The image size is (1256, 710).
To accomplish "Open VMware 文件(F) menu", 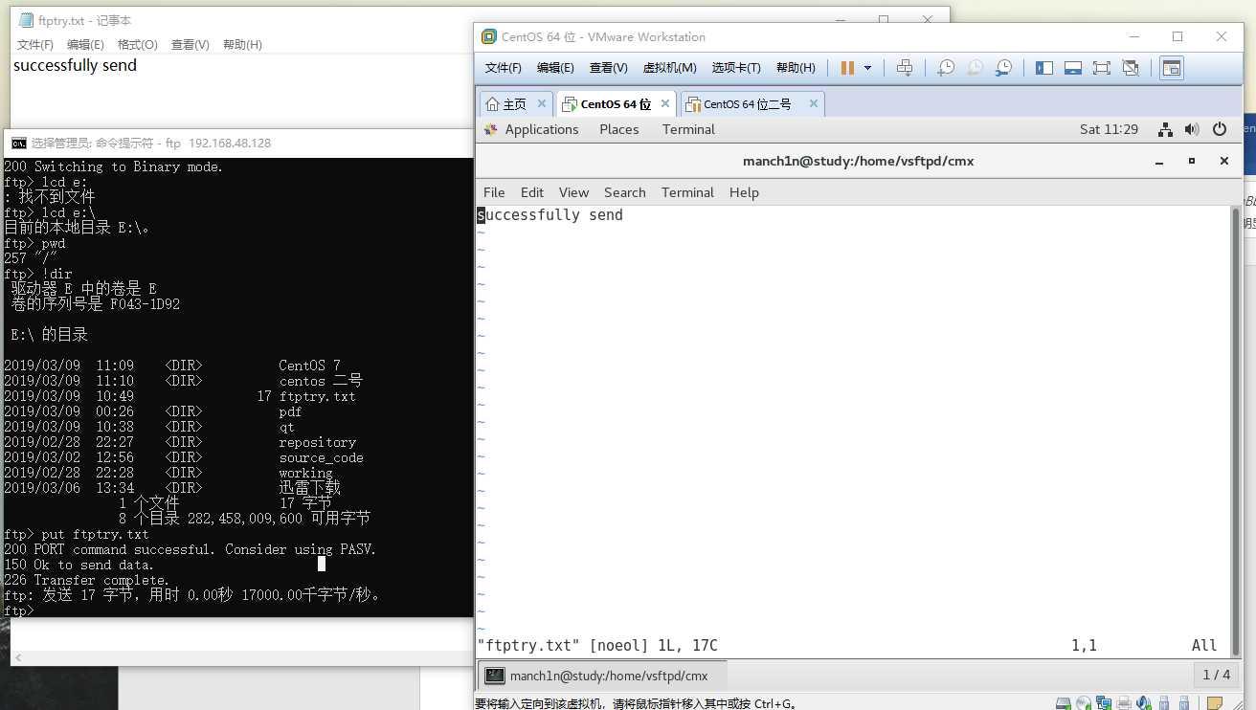I will [504, 68].
